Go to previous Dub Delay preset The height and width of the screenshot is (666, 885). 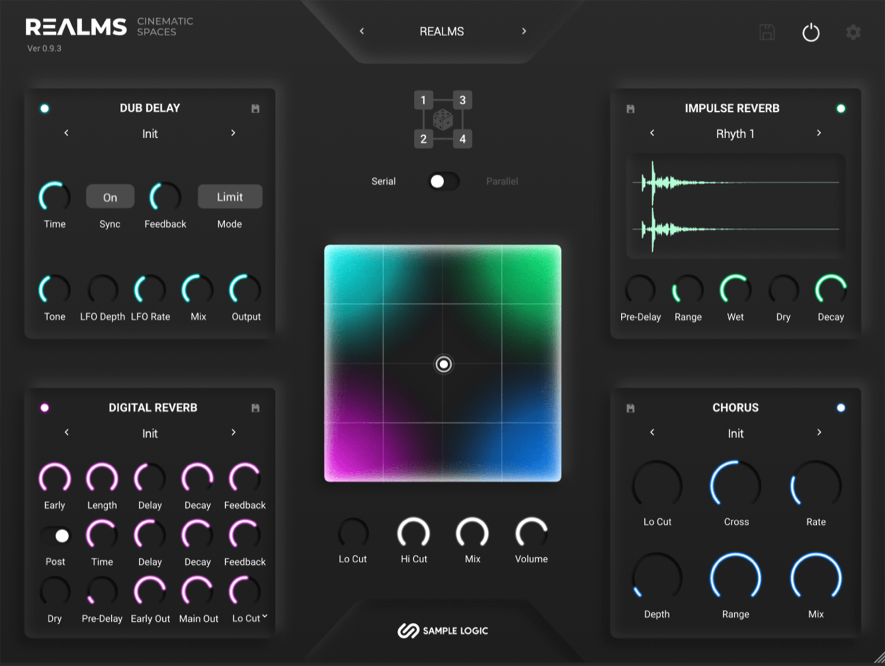coord(67,133)
